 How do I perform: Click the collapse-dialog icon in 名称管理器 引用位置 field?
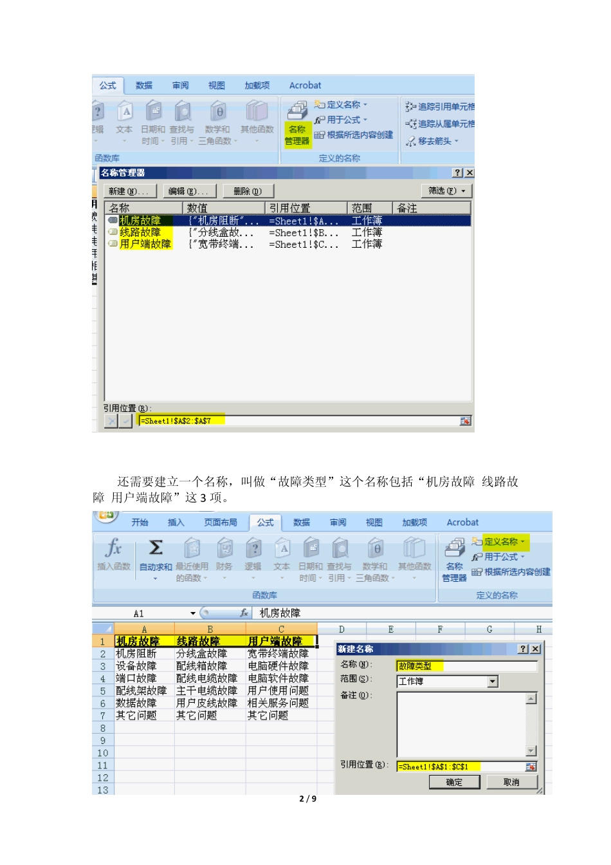(466, 421)
